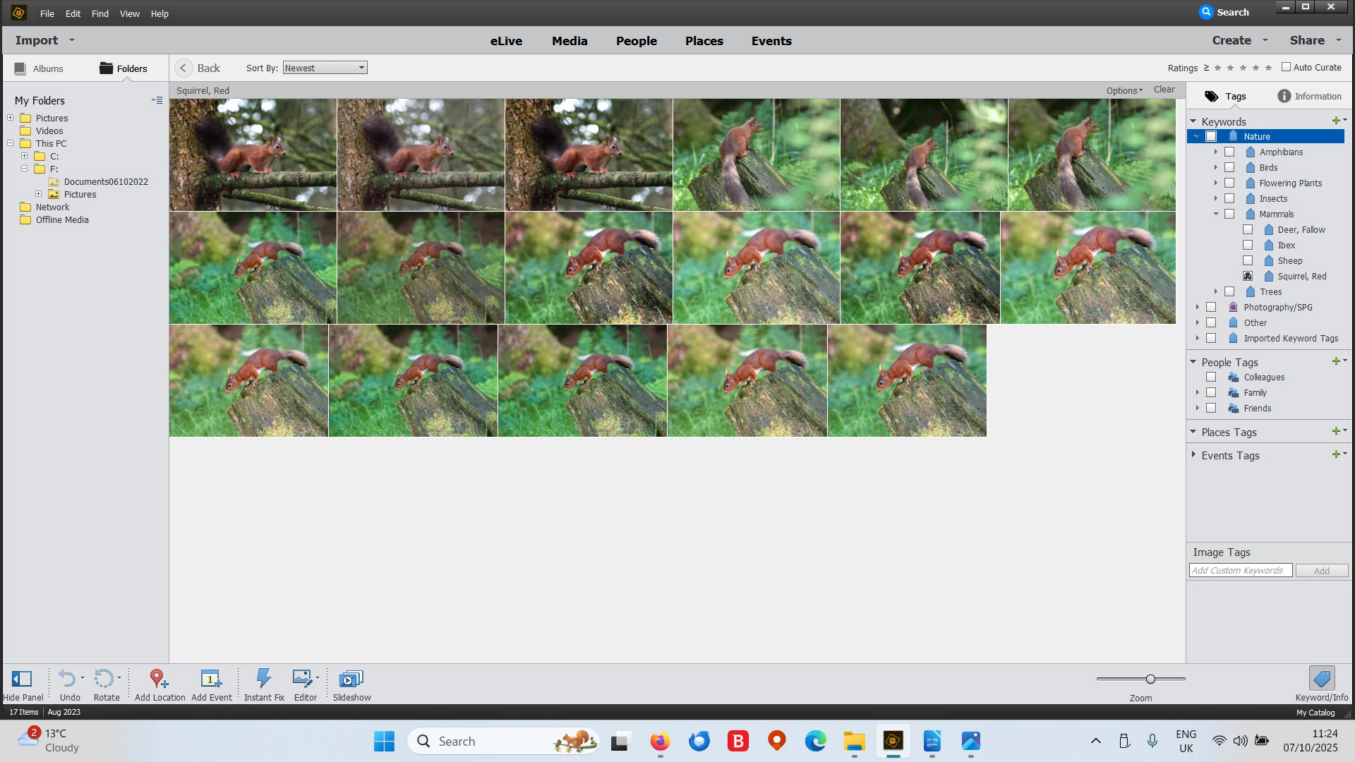This screenshot has width=1355, height=762.
Task: Click the Keyword/Info tag icon
Action: point(1321,679)
